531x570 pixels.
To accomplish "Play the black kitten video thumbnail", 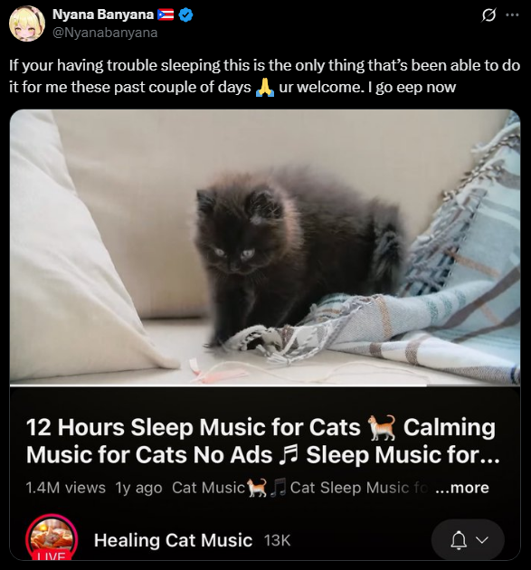I will (265, 247).
